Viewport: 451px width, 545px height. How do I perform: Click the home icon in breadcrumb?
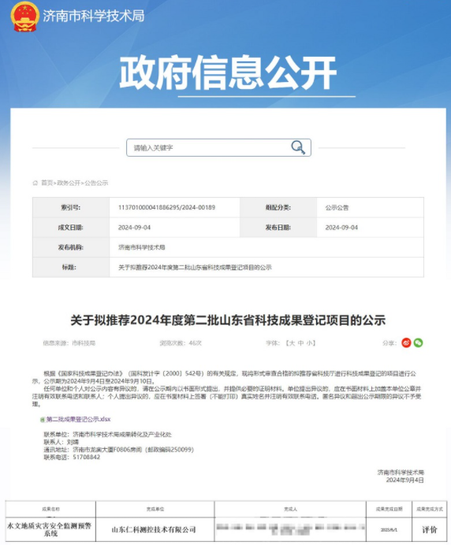pos(35,183)
